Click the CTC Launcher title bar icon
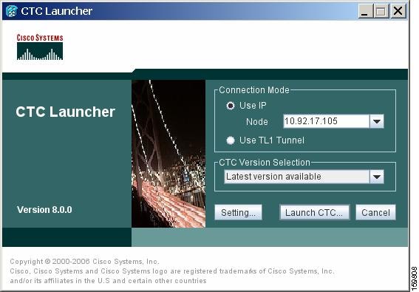 click(x=11, y=11)
